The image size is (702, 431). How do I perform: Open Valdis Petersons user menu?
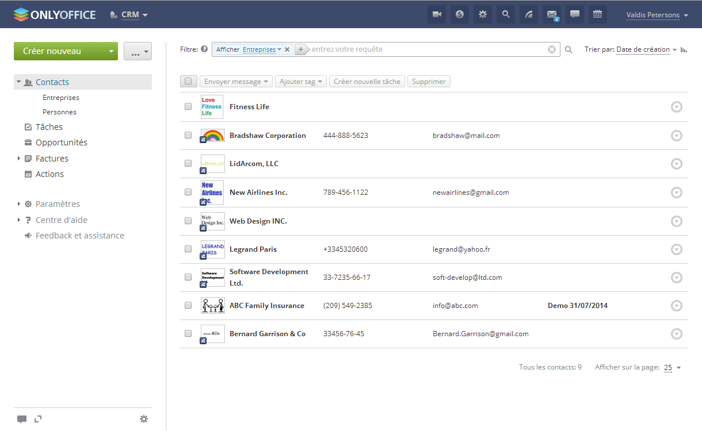click(x=657, y=16)
